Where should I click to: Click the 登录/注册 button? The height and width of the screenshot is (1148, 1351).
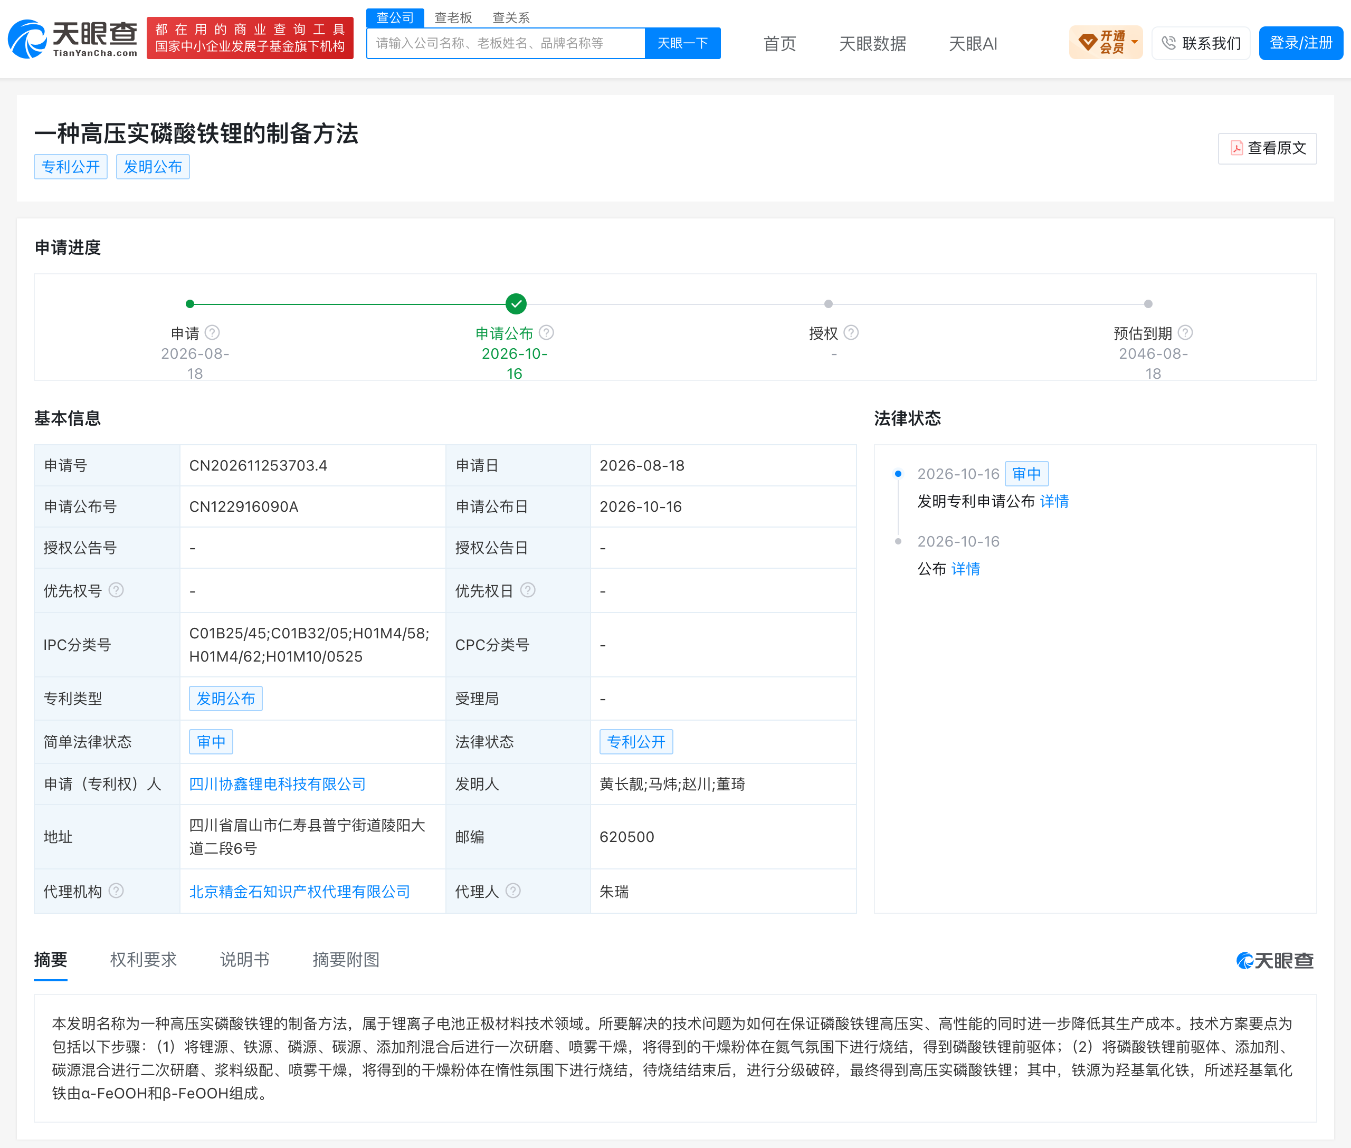pyautogui.click(x=1300, y=43)
